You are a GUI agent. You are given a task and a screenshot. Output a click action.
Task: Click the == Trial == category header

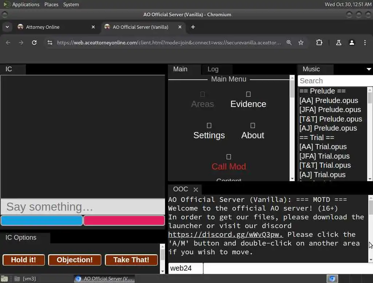tap(317, 137)
